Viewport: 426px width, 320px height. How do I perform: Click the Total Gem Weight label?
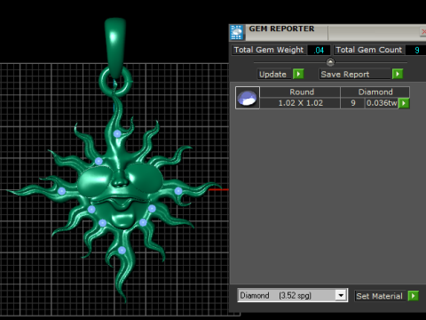coord(269,50)
